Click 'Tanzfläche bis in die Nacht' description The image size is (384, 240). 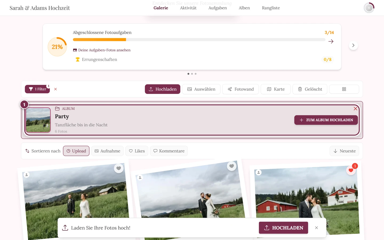tap(81, 125)
